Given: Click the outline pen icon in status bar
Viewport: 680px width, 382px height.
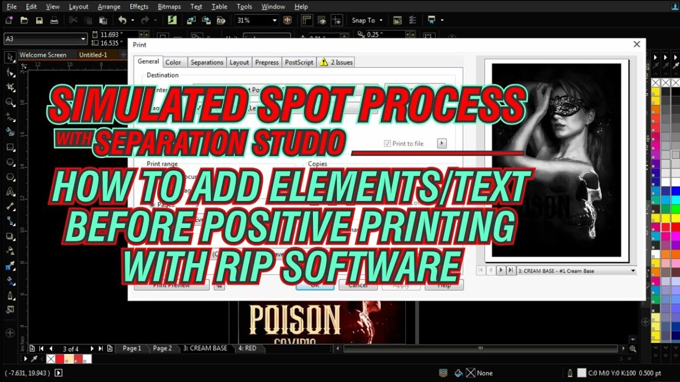Looking at the screenshot, I should click(x=570, y=373).
